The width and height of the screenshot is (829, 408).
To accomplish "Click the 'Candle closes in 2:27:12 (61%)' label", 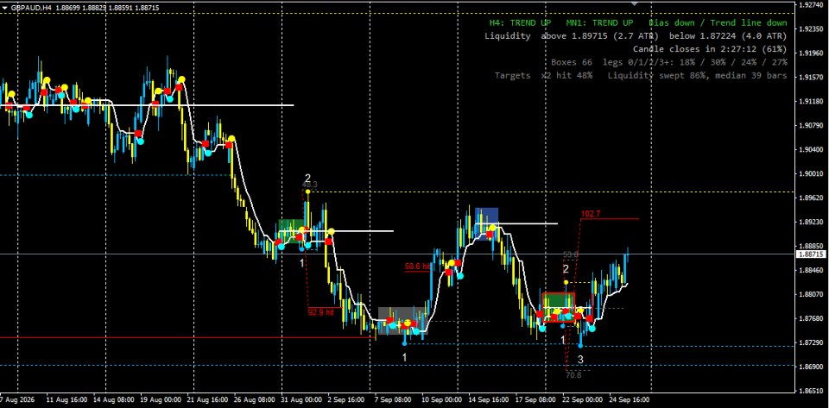I will point(710,49).
